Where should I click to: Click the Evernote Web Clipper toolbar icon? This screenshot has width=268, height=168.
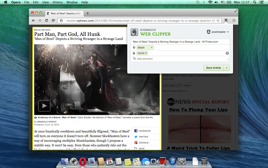tap(226, 20)
